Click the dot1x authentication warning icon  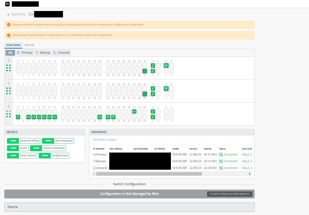(9, 25)
